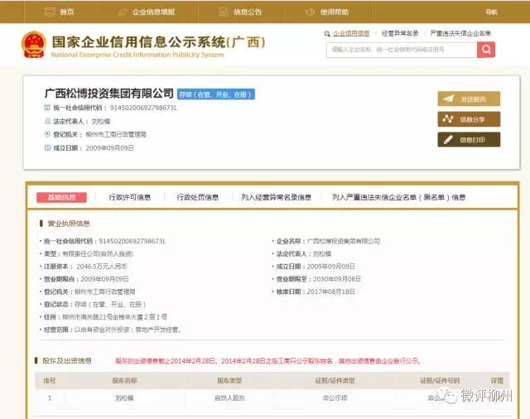Click the national emblem logo

pyautogui.click(x=33, y=45)
